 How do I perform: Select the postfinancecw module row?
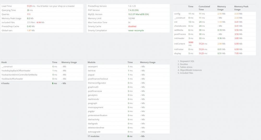(128, 91)
